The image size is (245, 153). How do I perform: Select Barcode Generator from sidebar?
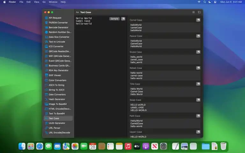[x=58, y=27]
